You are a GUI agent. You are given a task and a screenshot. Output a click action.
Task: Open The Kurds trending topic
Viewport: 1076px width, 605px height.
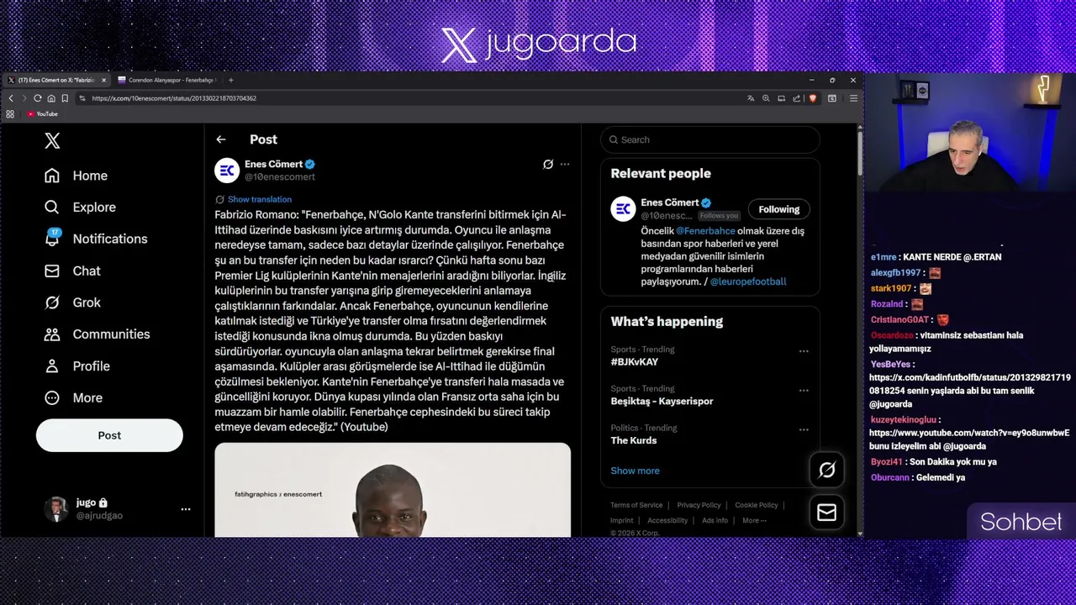pyautogui.click(x=634, y=440)
